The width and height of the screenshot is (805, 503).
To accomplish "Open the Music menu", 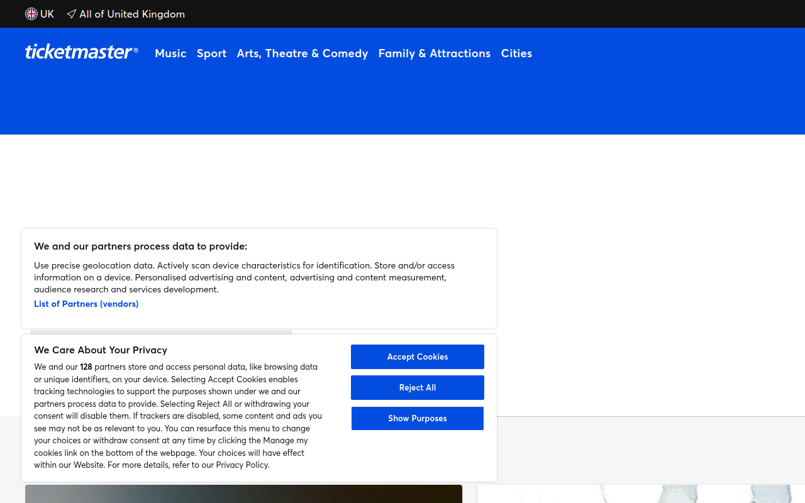I will (x=170, y=53).
